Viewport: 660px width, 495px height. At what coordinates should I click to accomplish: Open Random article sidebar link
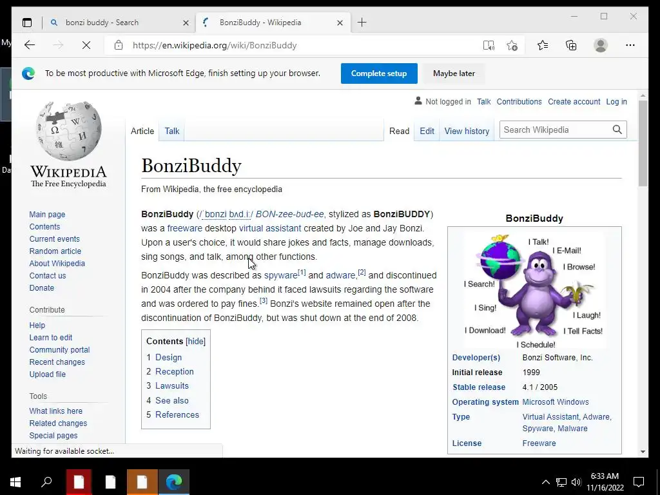(x=55, y=251)
